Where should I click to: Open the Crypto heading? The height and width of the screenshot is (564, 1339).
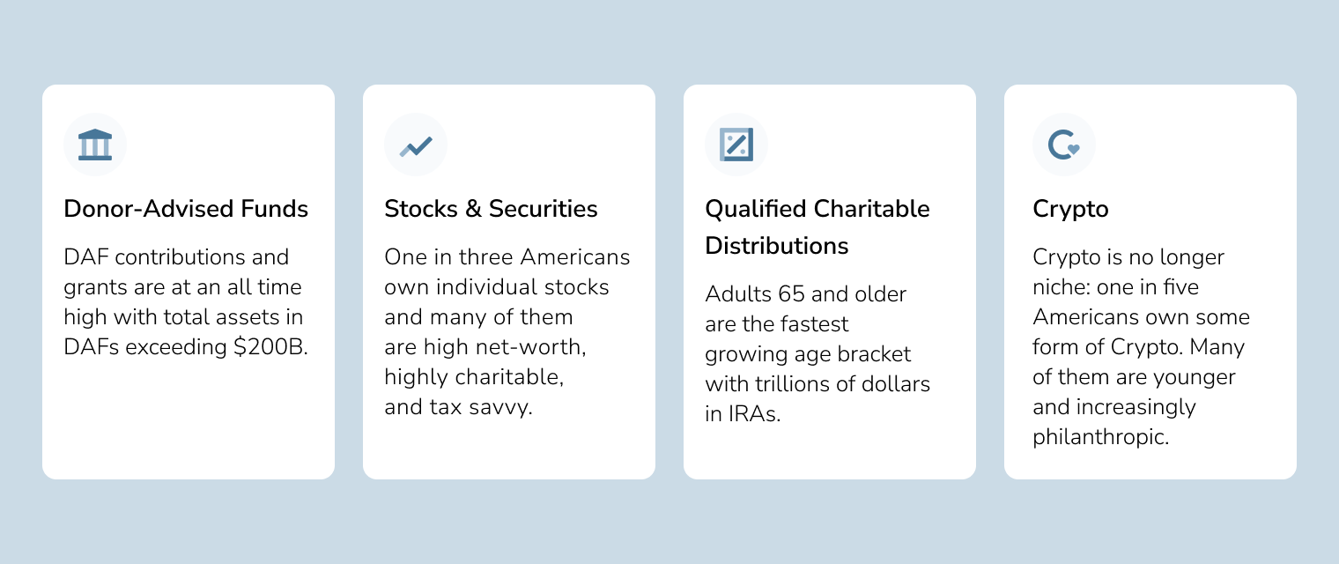pos(1070,210)
